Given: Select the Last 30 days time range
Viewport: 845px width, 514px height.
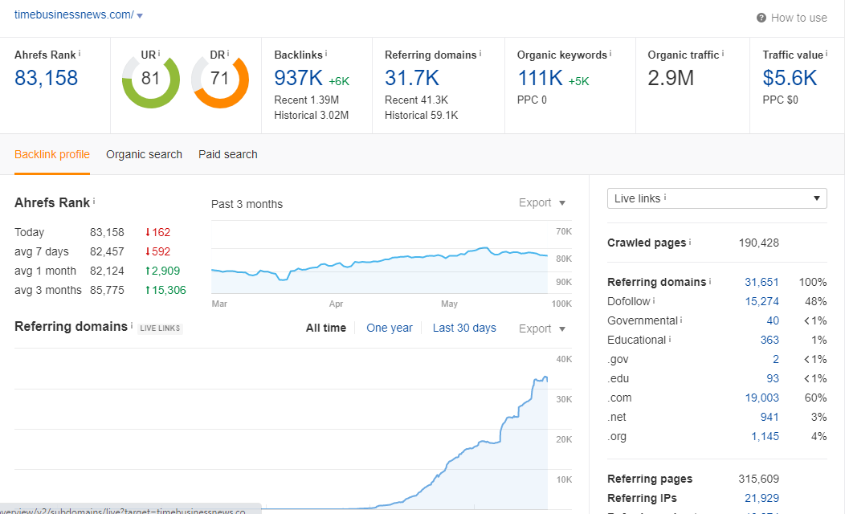Looking at the screenshot, I should [x=464, y=328].
